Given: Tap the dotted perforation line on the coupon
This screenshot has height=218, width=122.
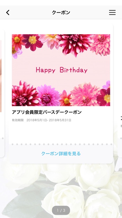Looking at the screenshot, I should pos(61,144).
